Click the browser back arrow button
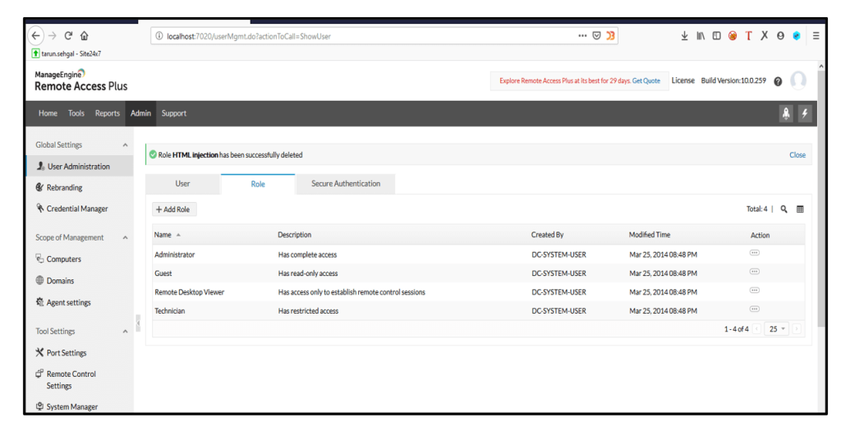The image size is (841, 431). pos(35,36)
